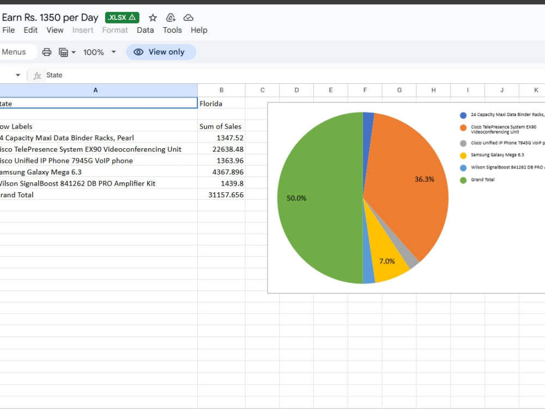Open the Help menu
The image size is (545, 409).
(199, 30)
